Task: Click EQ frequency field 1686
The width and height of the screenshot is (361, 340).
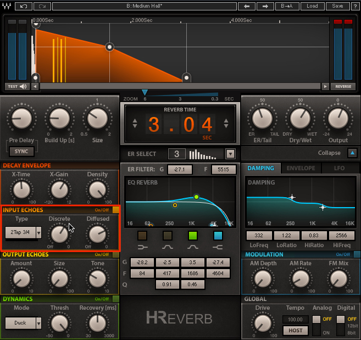Action: 193,273
